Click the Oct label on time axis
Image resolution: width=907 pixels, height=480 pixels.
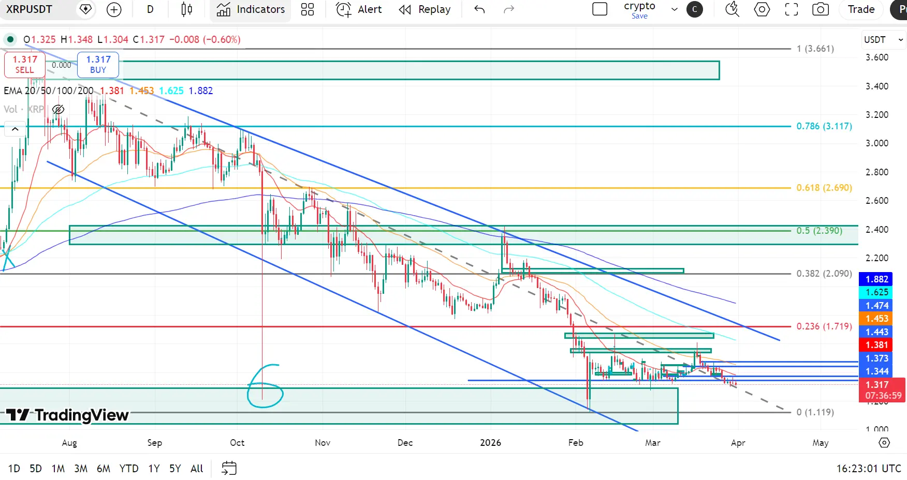click(237, 443)
